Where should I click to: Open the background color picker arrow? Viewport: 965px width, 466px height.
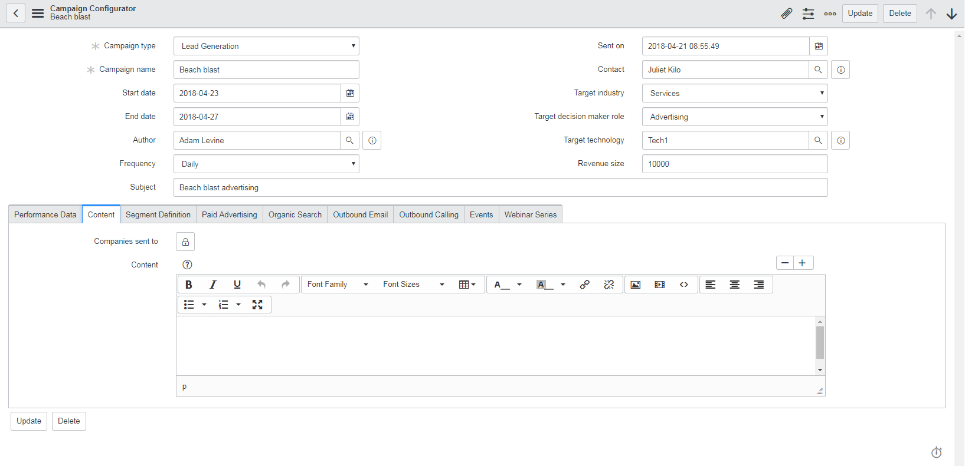point(563,285)
